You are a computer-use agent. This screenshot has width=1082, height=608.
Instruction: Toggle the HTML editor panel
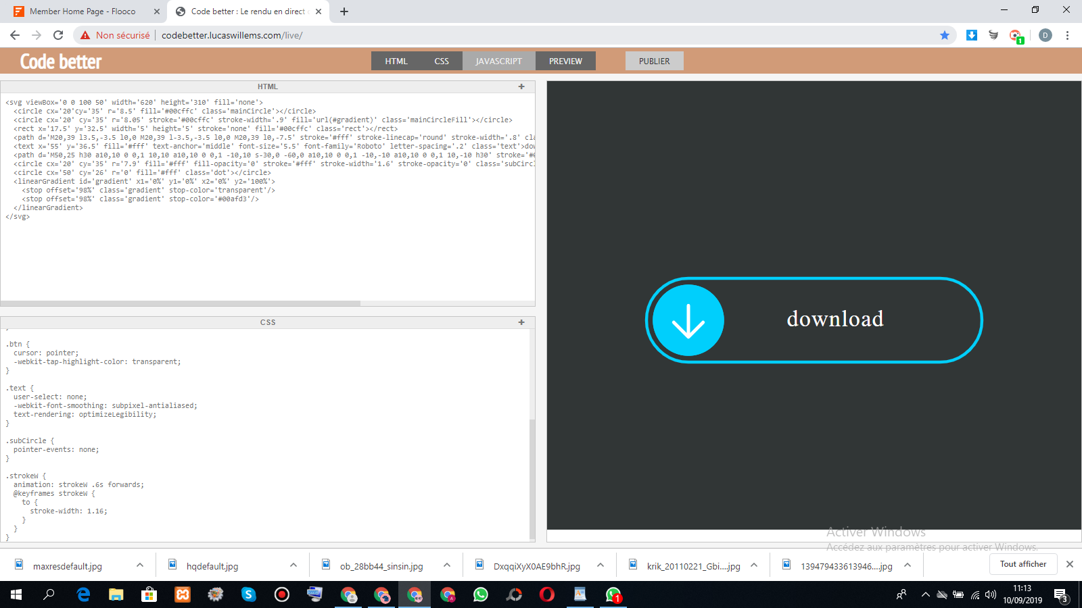[396, 61]
